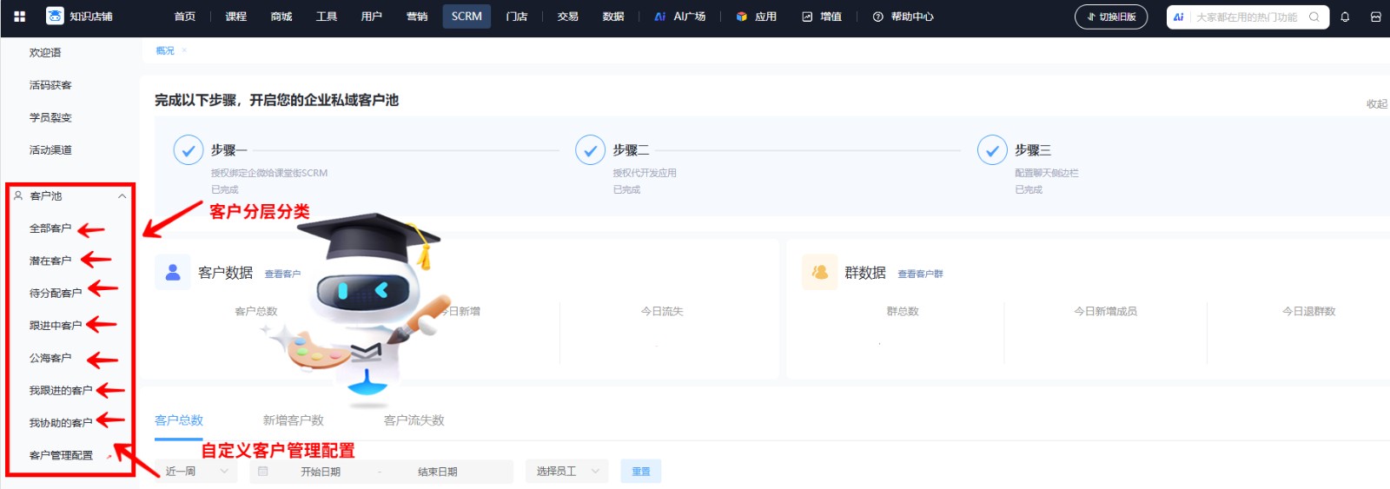Switch to the 客户总数 tab
1390x489 pixels.
tap(179, 420)
